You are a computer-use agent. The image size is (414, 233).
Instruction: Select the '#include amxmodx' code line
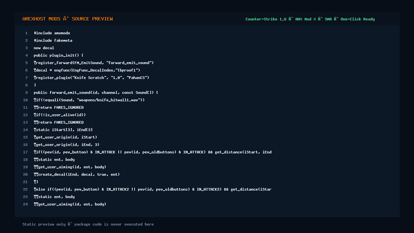tap(52, 33)
